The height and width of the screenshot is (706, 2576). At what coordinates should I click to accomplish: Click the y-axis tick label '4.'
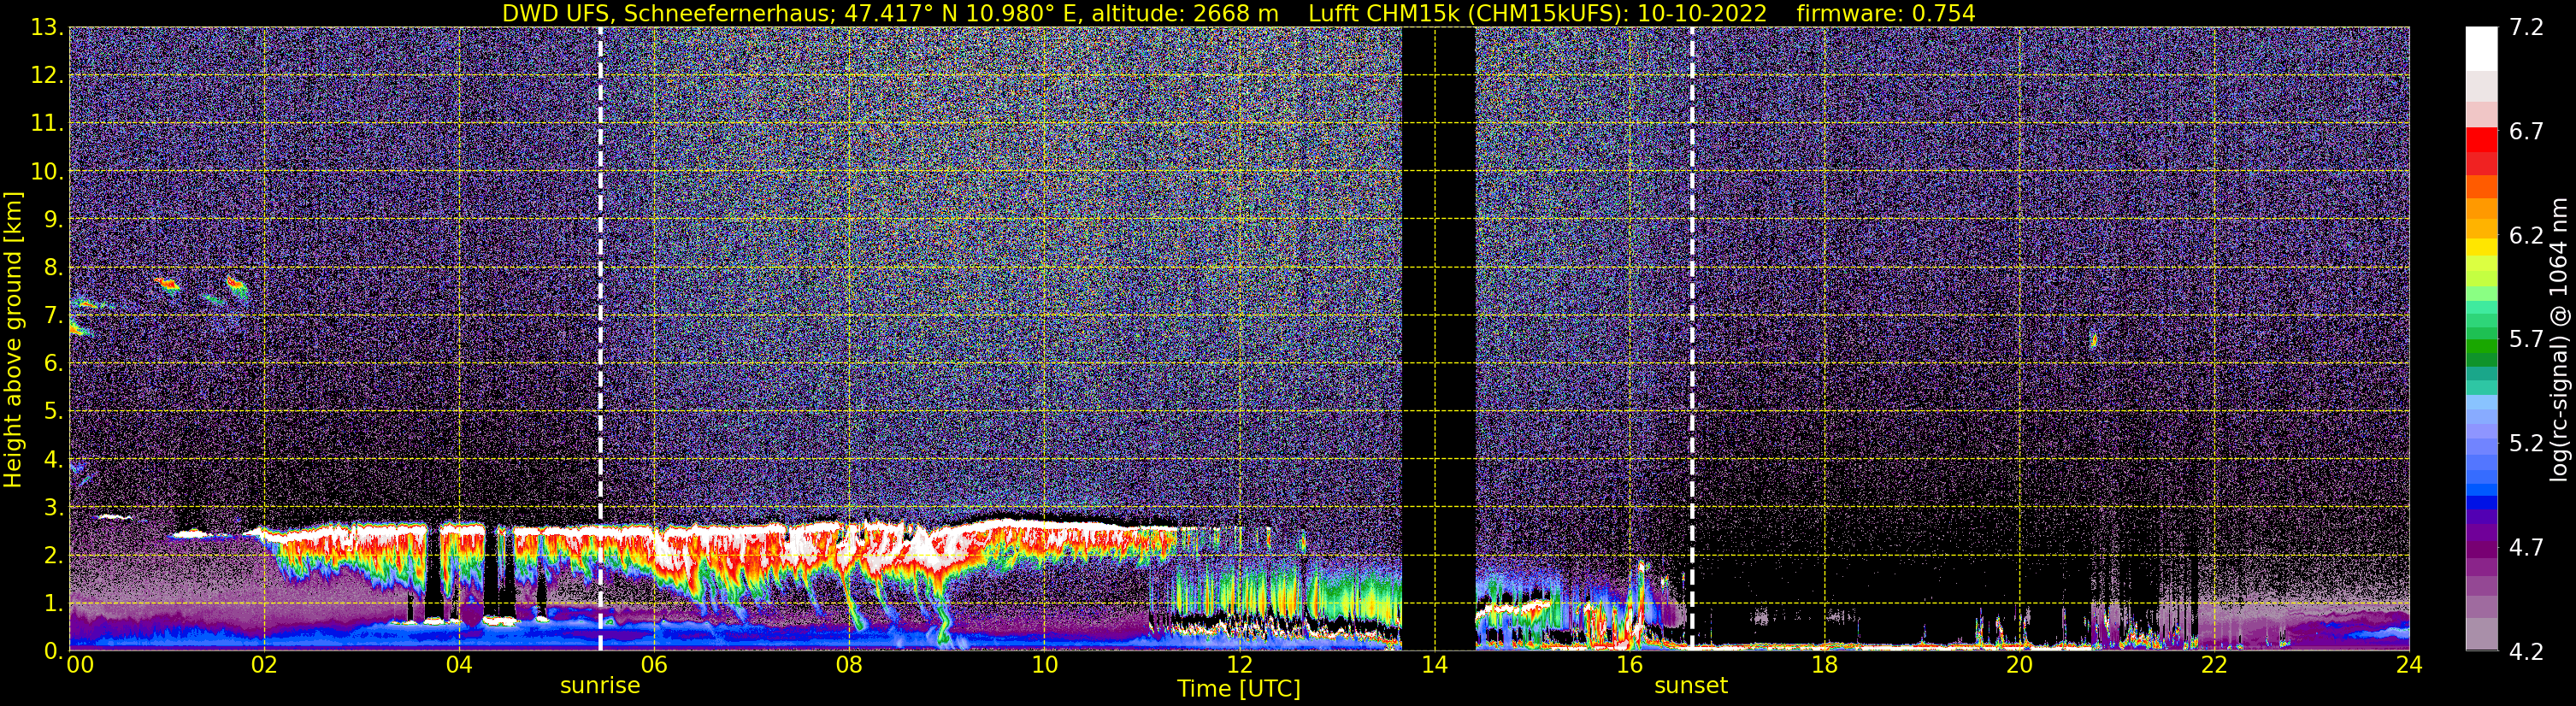[x=52, y=460]
